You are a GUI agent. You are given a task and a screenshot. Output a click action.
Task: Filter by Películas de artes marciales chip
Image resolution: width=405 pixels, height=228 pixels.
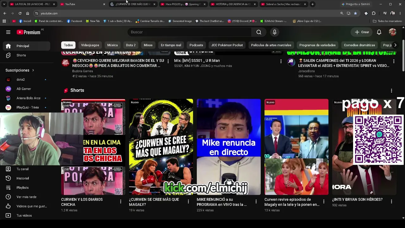[271, 45]
